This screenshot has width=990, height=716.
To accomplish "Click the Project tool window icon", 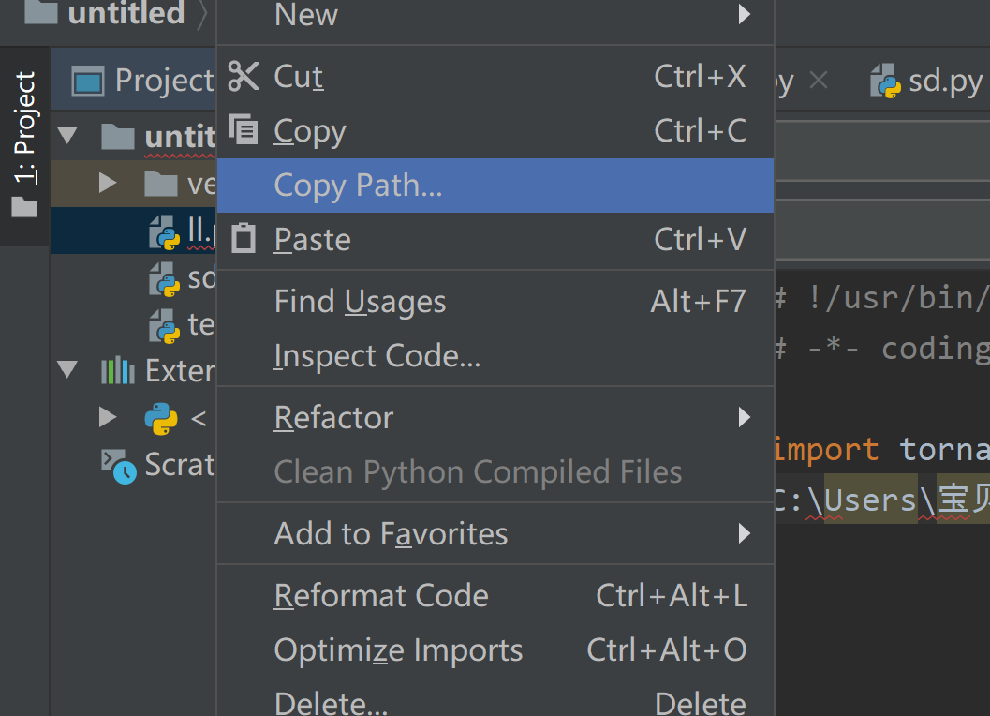I will (88, 82).
